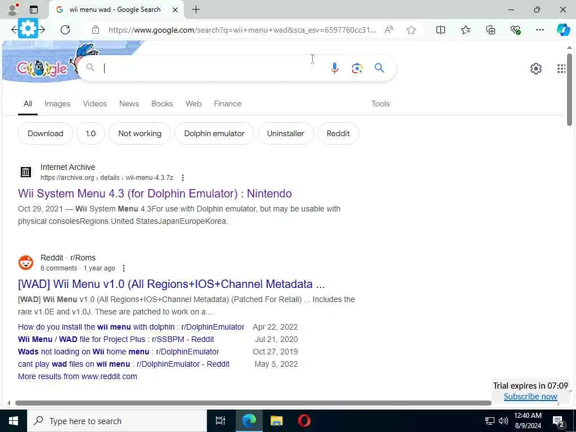Switch to Images tab
Image resolution: width=576 pixels, height=432 pixels.
coord(57,103)
